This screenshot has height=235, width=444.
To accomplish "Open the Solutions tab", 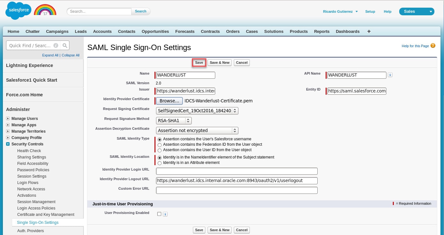I will [x=274, y=31].
